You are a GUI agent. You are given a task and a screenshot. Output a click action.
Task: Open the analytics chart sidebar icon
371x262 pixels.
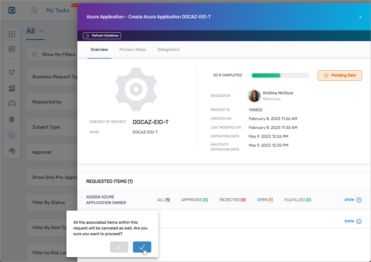click(12, 88)
